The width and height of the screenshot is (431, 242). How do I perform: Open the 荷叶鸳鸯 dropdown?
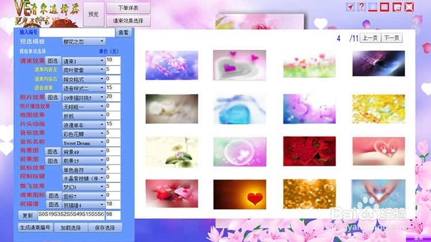coord(83,70)
